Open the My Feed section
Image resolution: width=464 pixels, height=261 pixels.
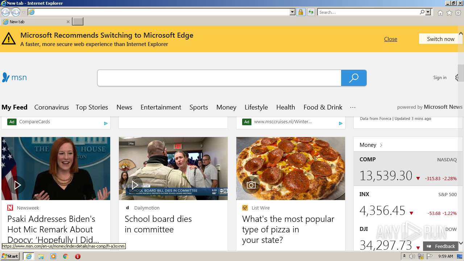(14, 107)
